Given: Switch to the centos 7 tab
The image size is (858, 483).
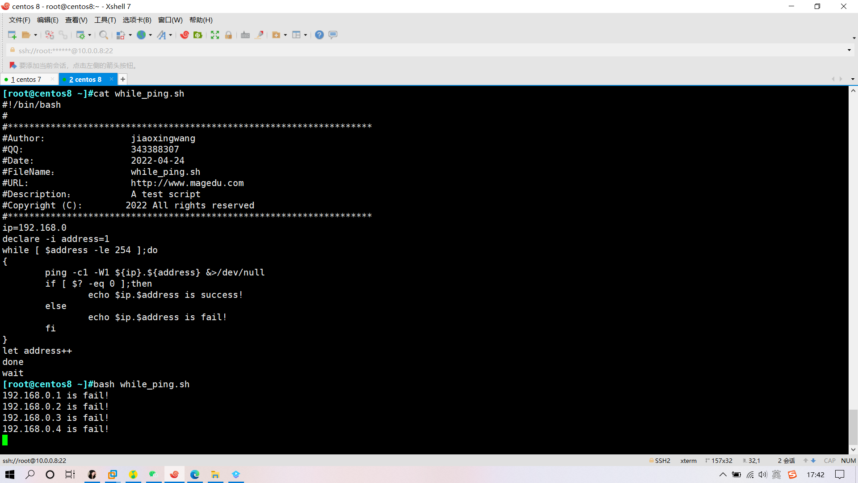Looking at the screenshot, I should (x=27, y=79).
